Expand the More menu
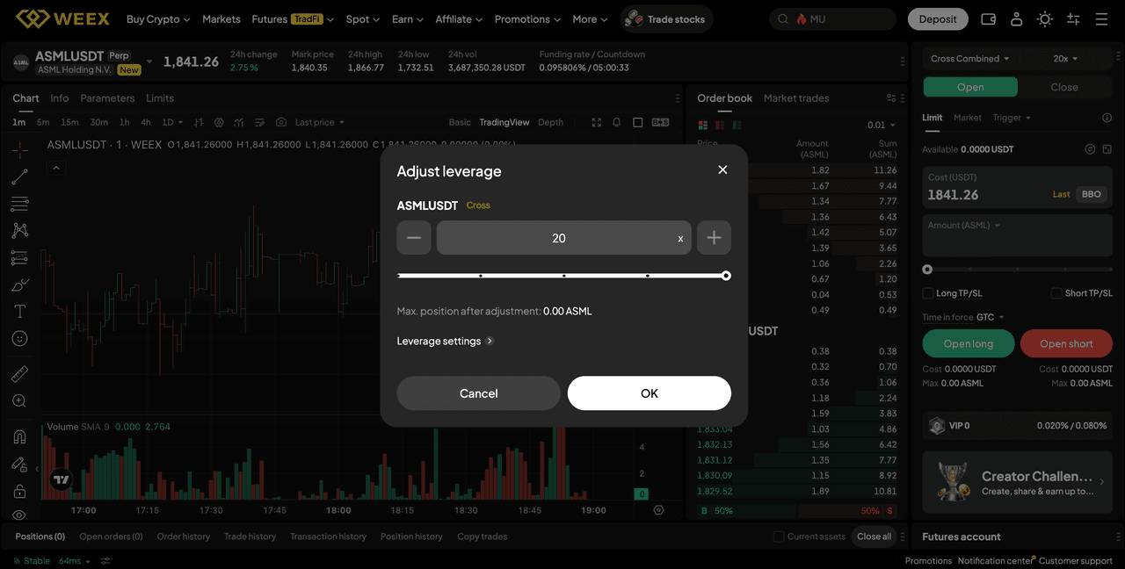Screen dimensions: 1125x569 591,19
